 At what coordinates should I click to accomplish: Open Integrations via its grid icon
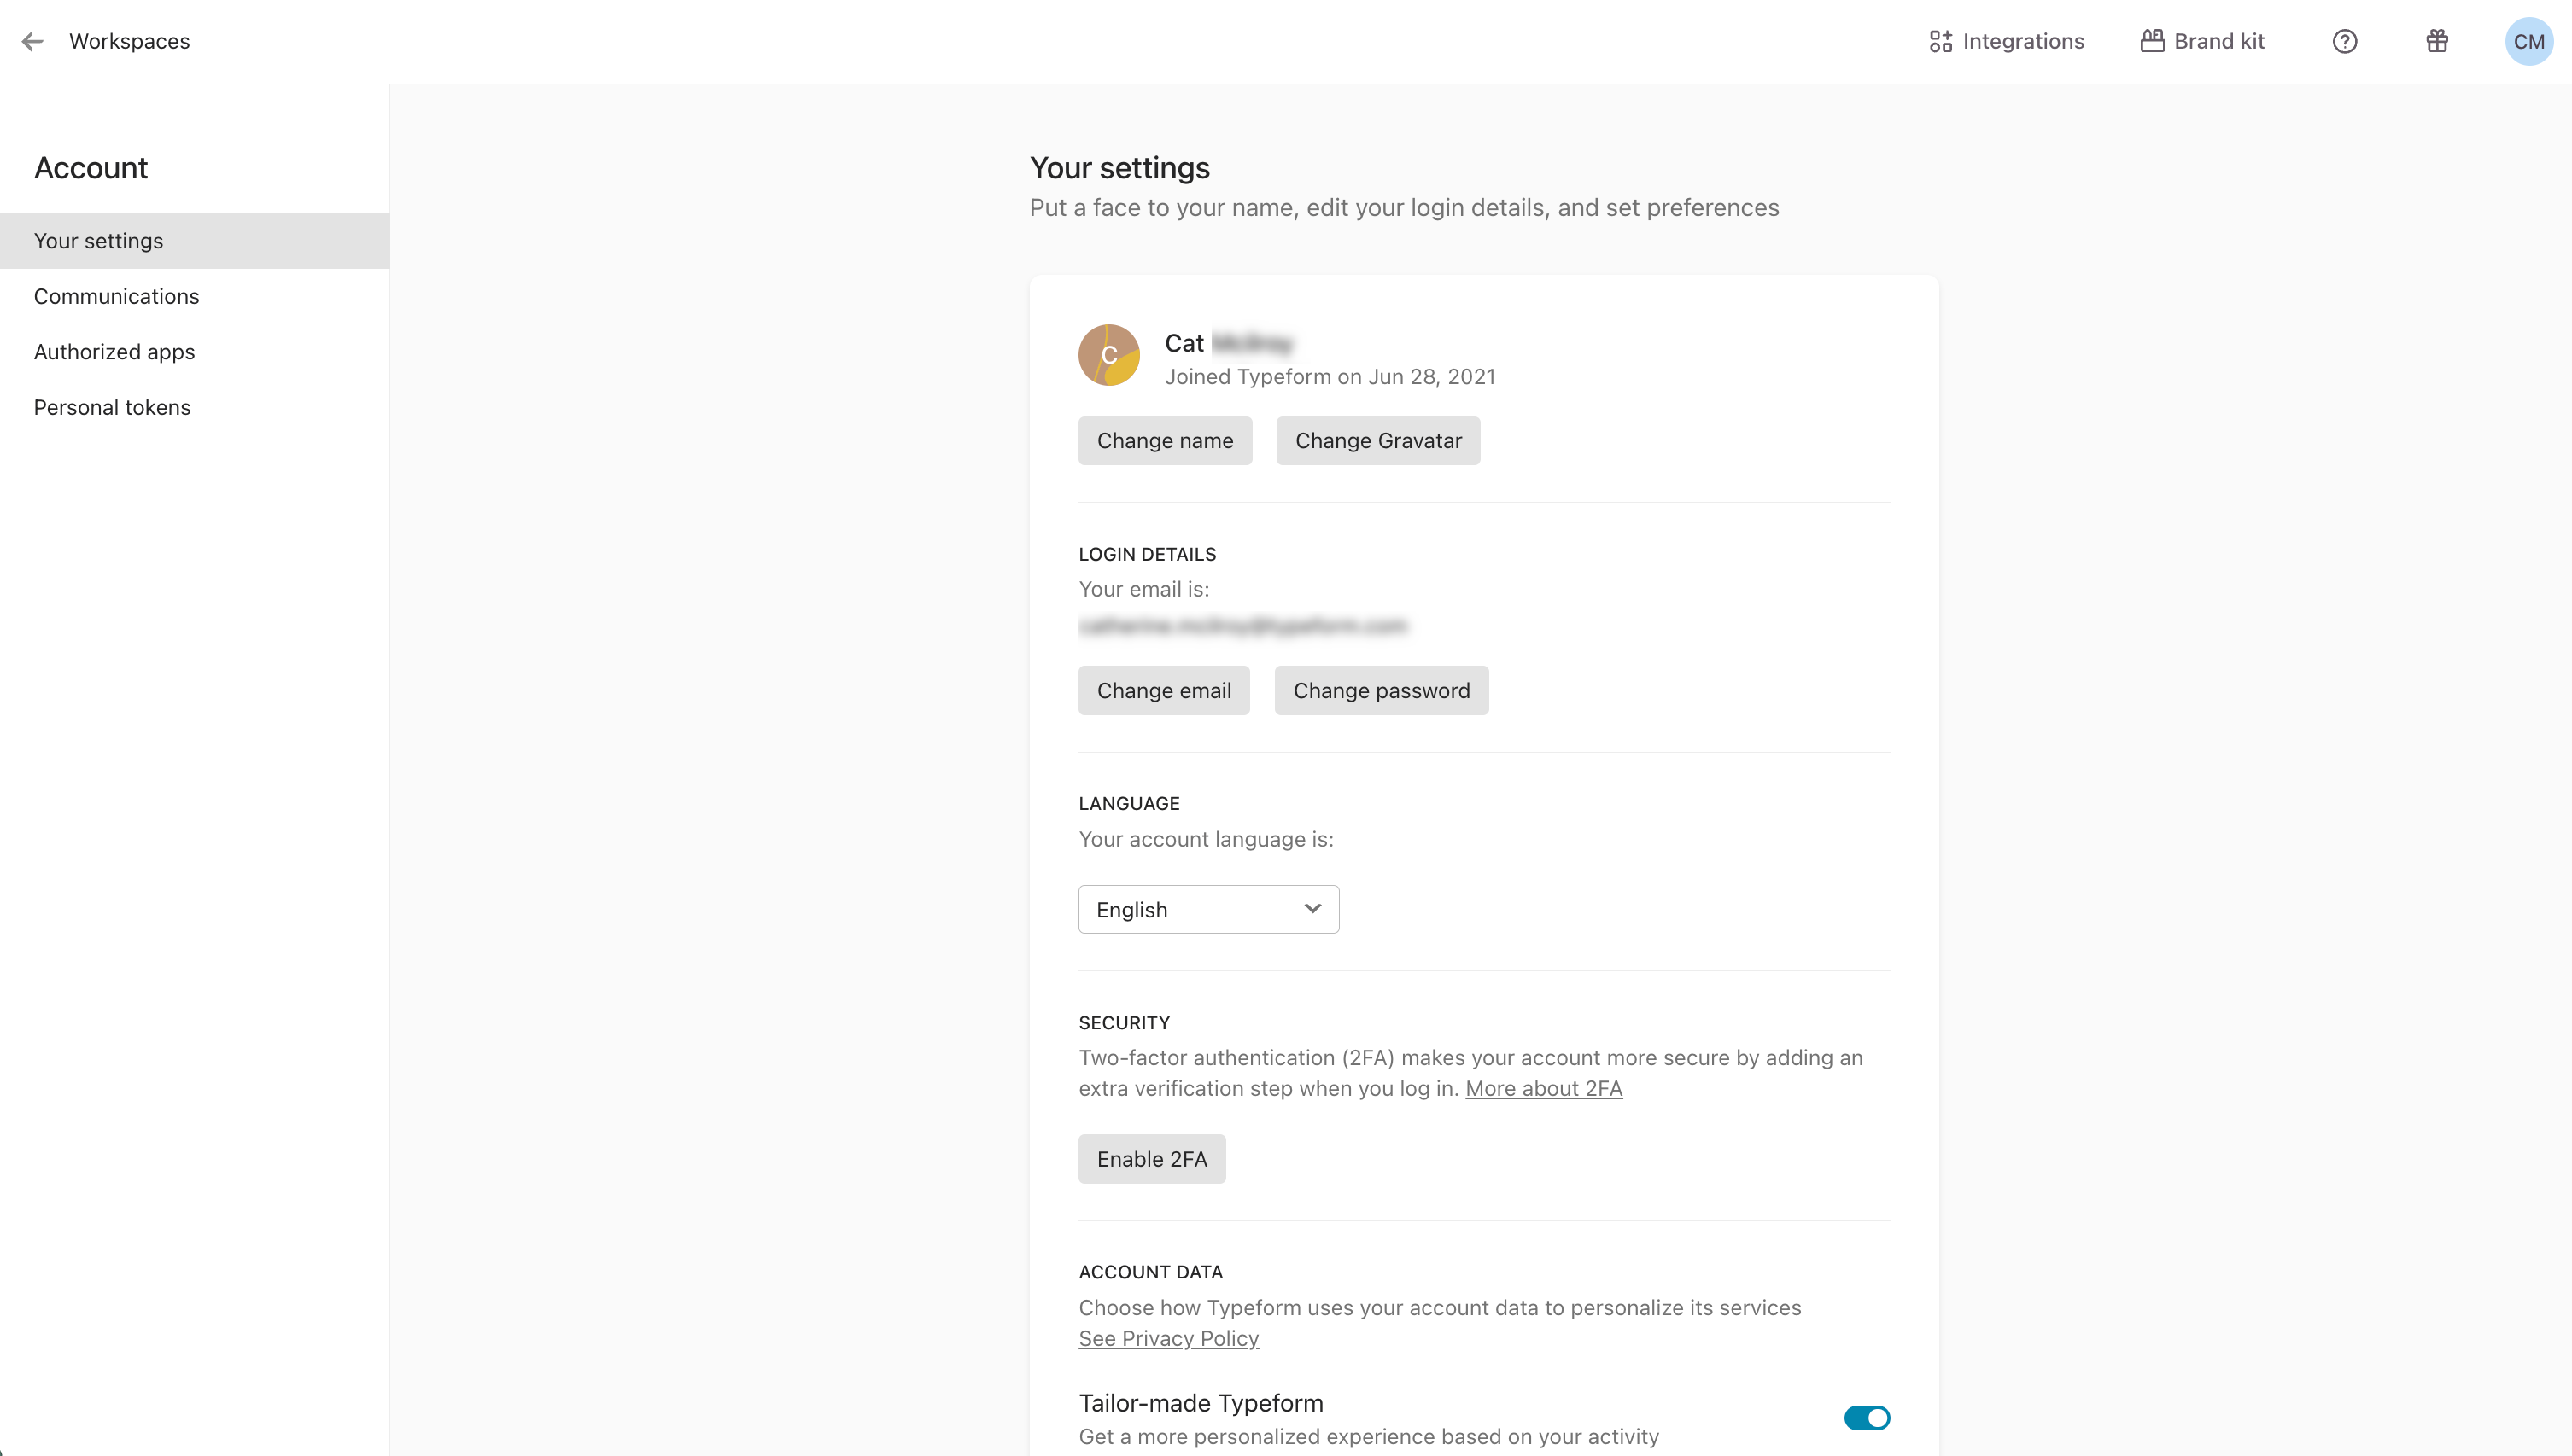tap(1940, 41)
